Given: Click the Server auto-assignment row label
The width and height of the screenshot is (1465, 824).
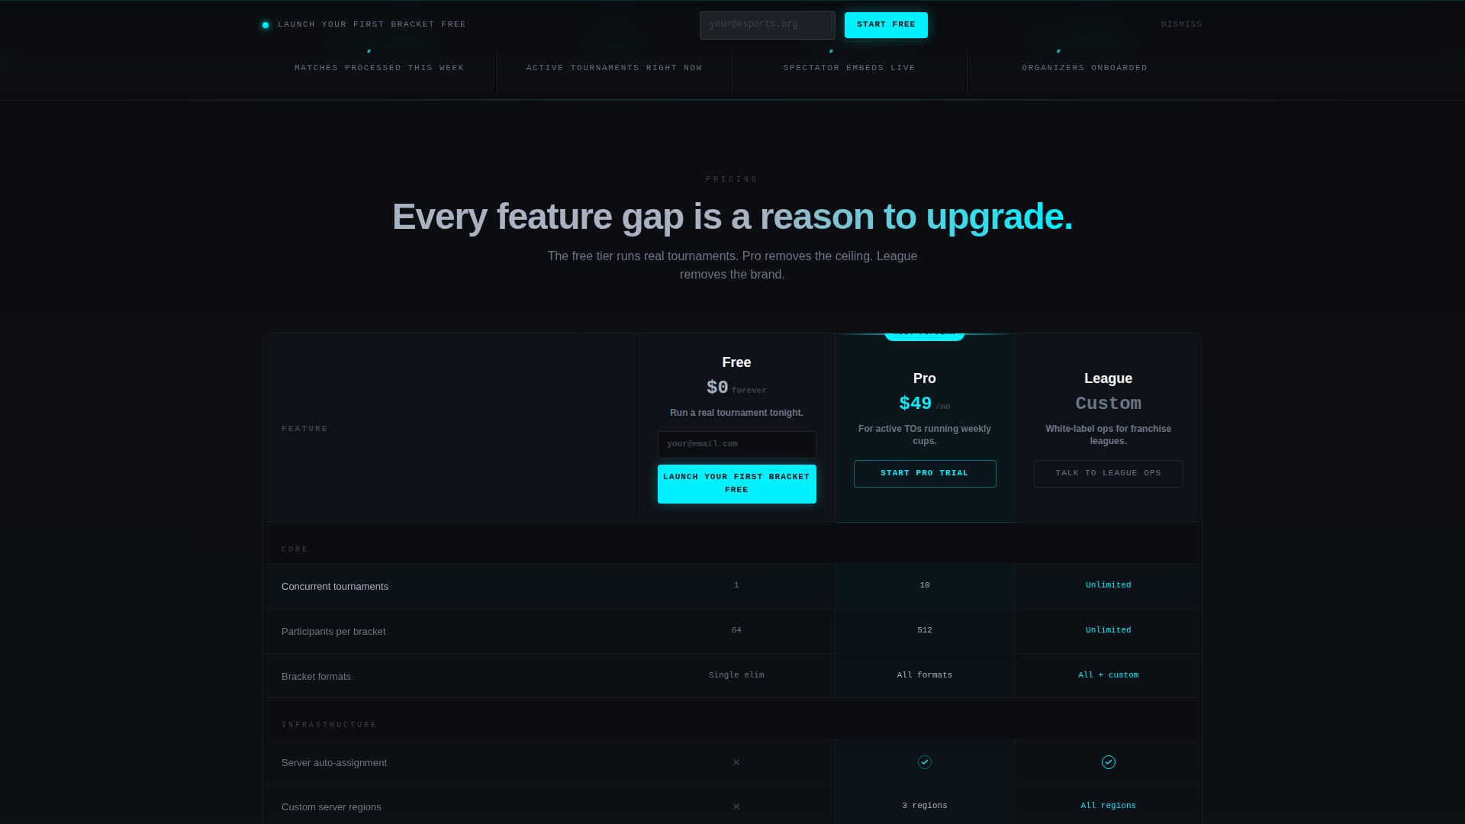Looking at the screenshot, I should tap(334, 763).
